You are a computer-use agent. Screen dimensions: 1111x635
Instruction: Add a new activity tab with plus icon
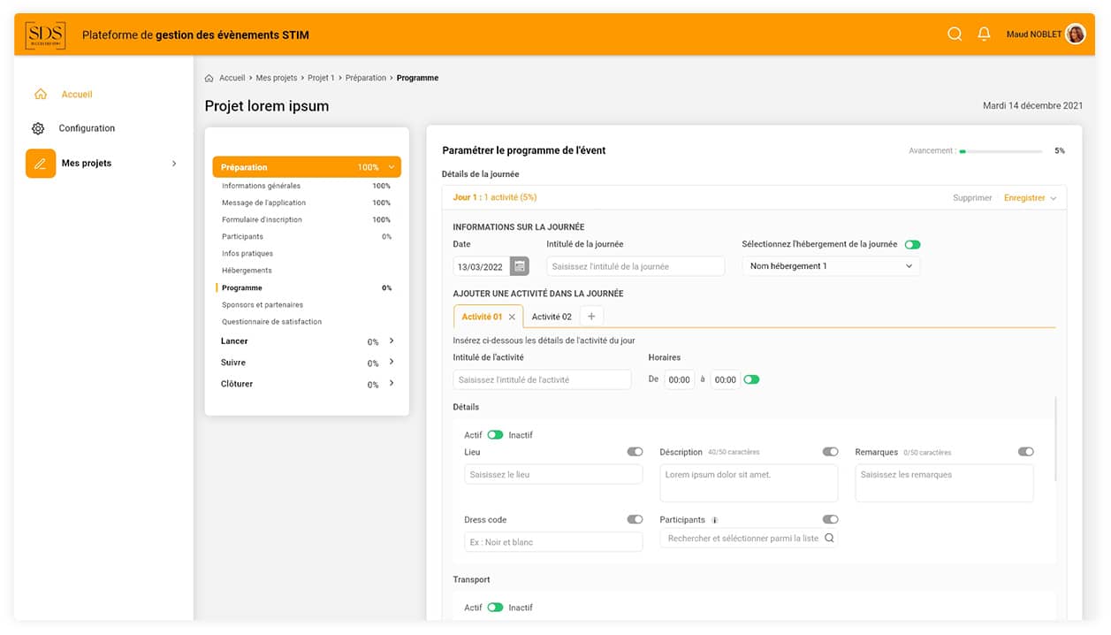[x=591, y=317]
